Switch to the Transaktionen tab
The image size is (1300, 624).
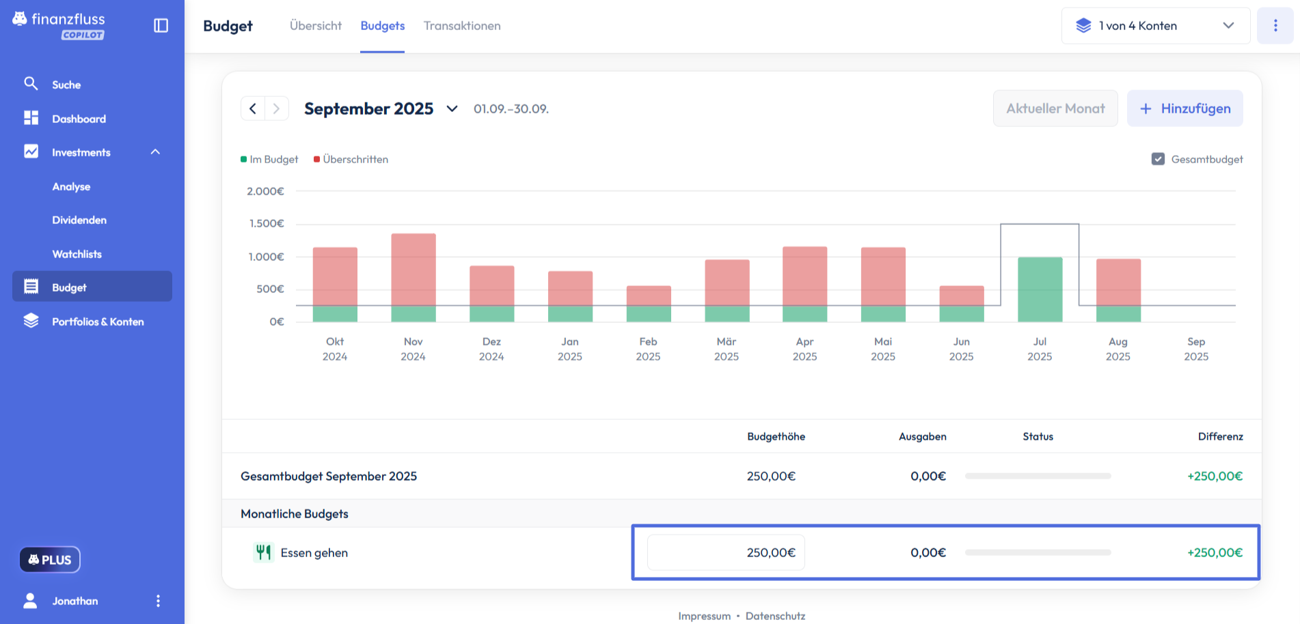pos(462,25)
